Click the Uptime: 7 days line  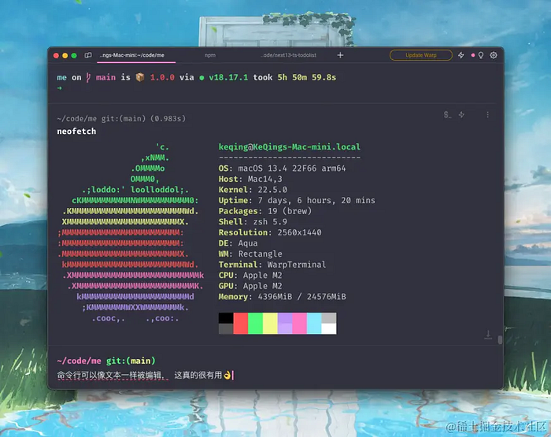(297, 201)
